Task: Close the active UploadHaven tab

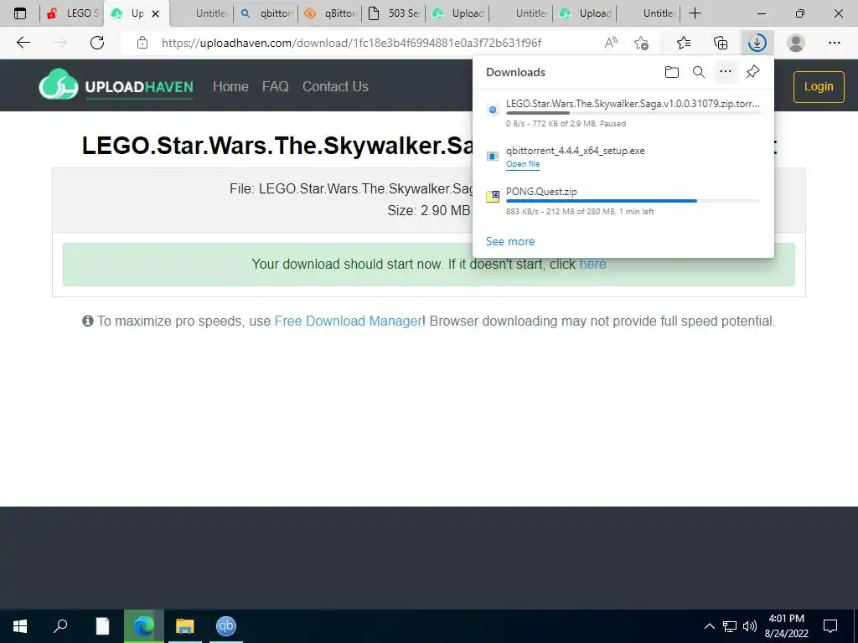Action: (155, 13)
